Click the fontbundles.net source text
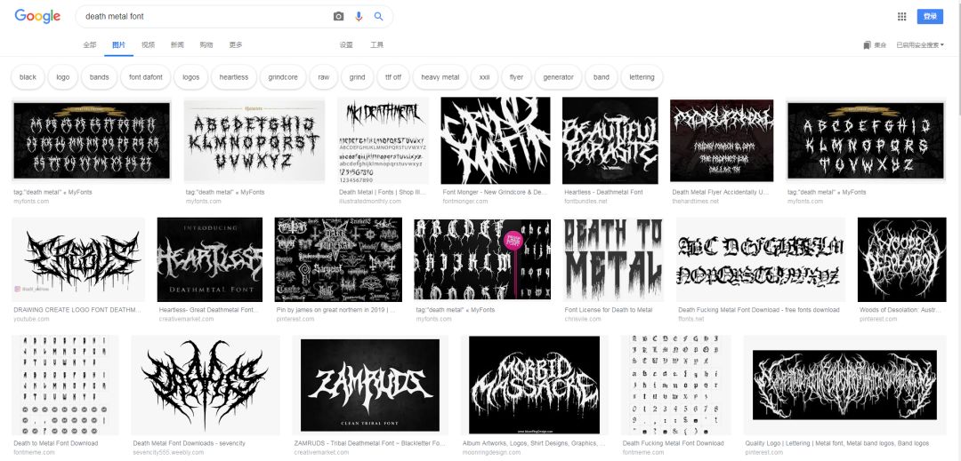961x461 pixels. pos(585,201)
